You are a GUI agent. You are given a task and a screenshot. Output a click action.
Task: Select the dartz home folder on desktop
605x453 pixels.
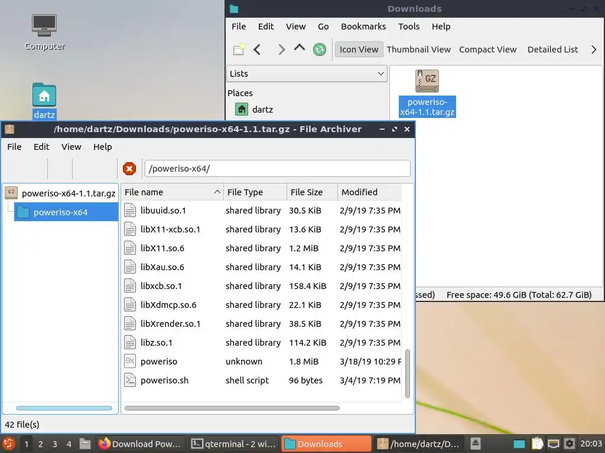(x=44, y=101)
